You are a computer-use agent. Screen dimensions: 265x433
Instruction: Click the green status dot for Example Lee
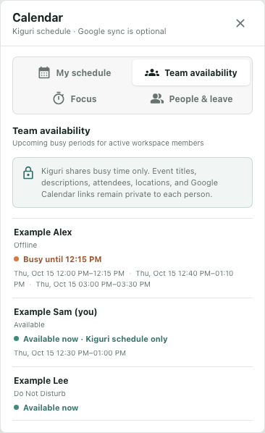coord(16,408)
